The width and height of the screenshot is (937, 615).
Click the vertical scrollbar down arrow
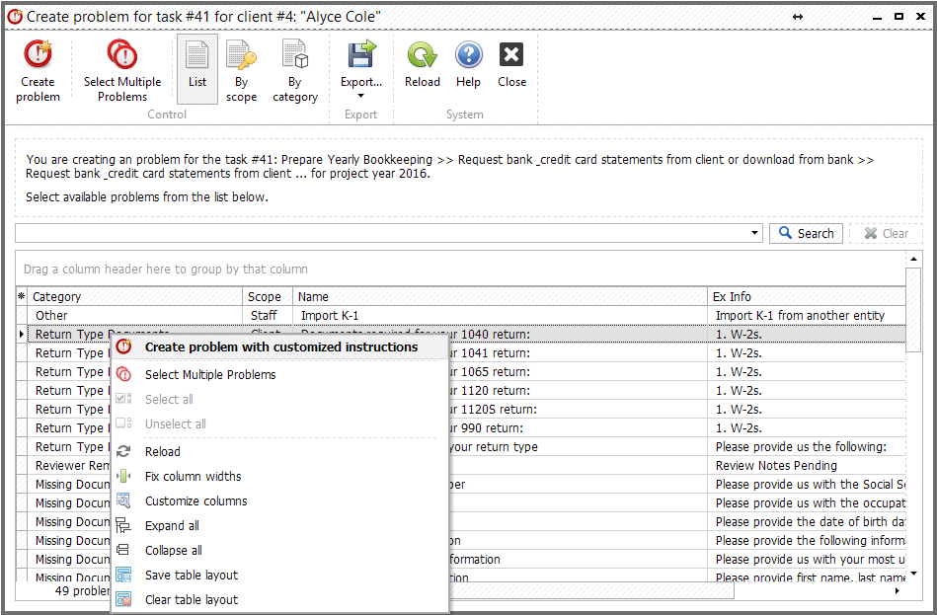click(913, 575)
